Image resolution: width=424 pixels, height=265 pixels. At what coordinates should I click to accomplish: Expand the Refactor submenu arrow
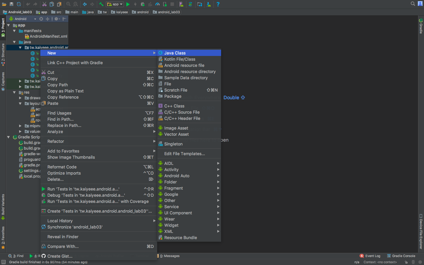154,141
